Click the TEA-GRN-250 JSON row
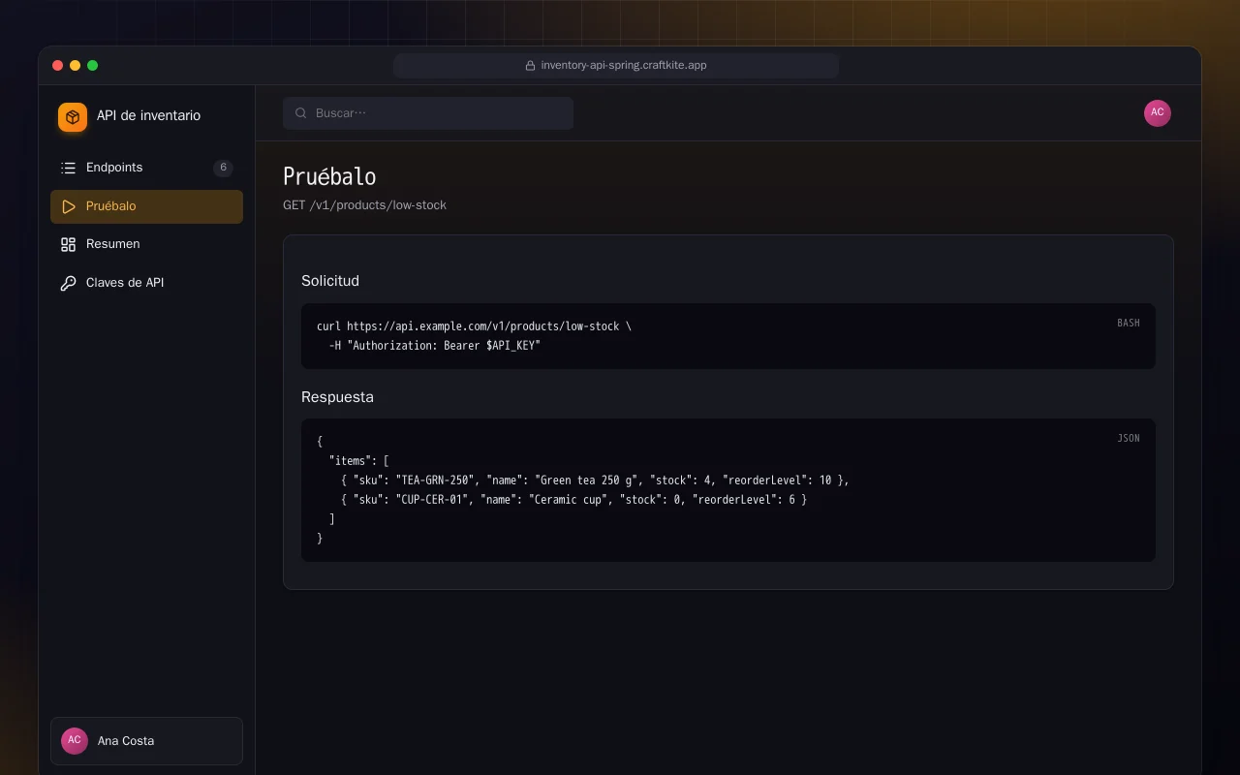 point(595,480)
